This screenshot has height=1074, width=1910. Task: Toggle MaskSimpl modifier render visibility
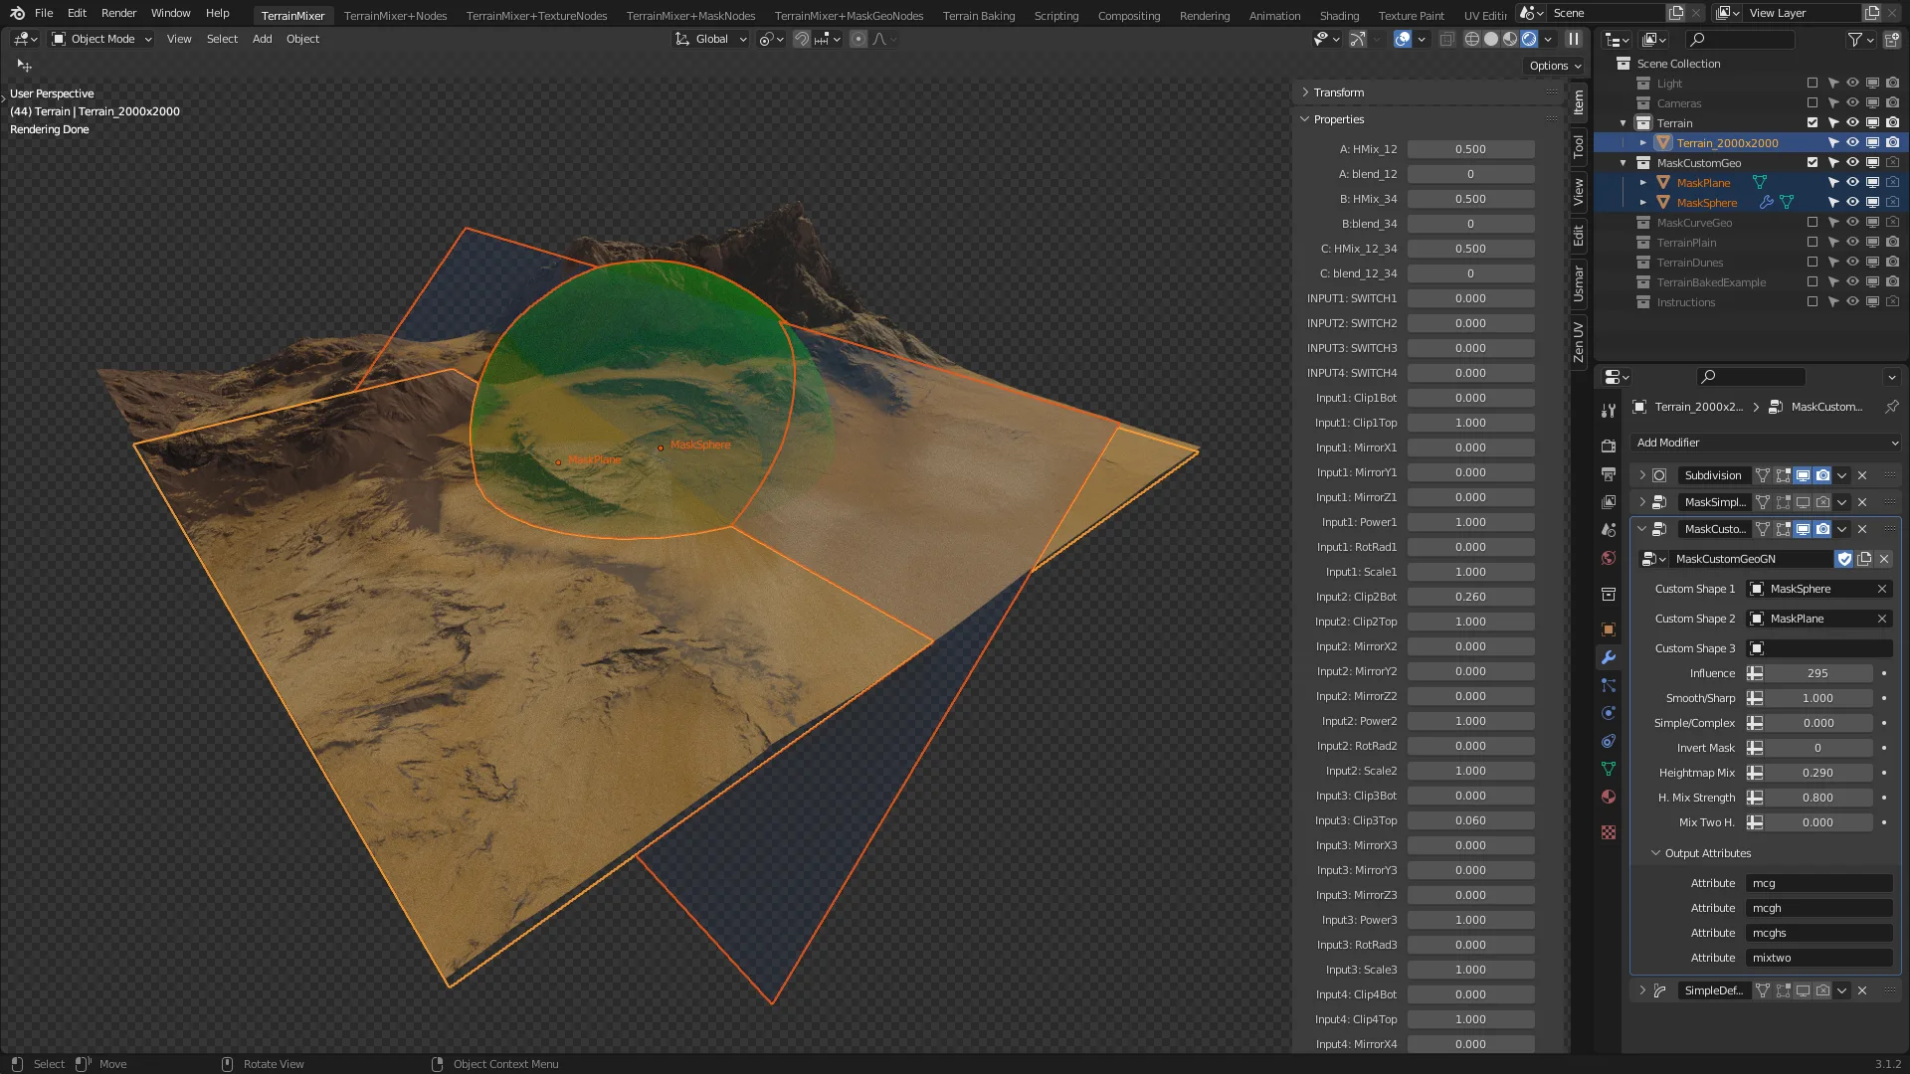tap(1822, 502)
